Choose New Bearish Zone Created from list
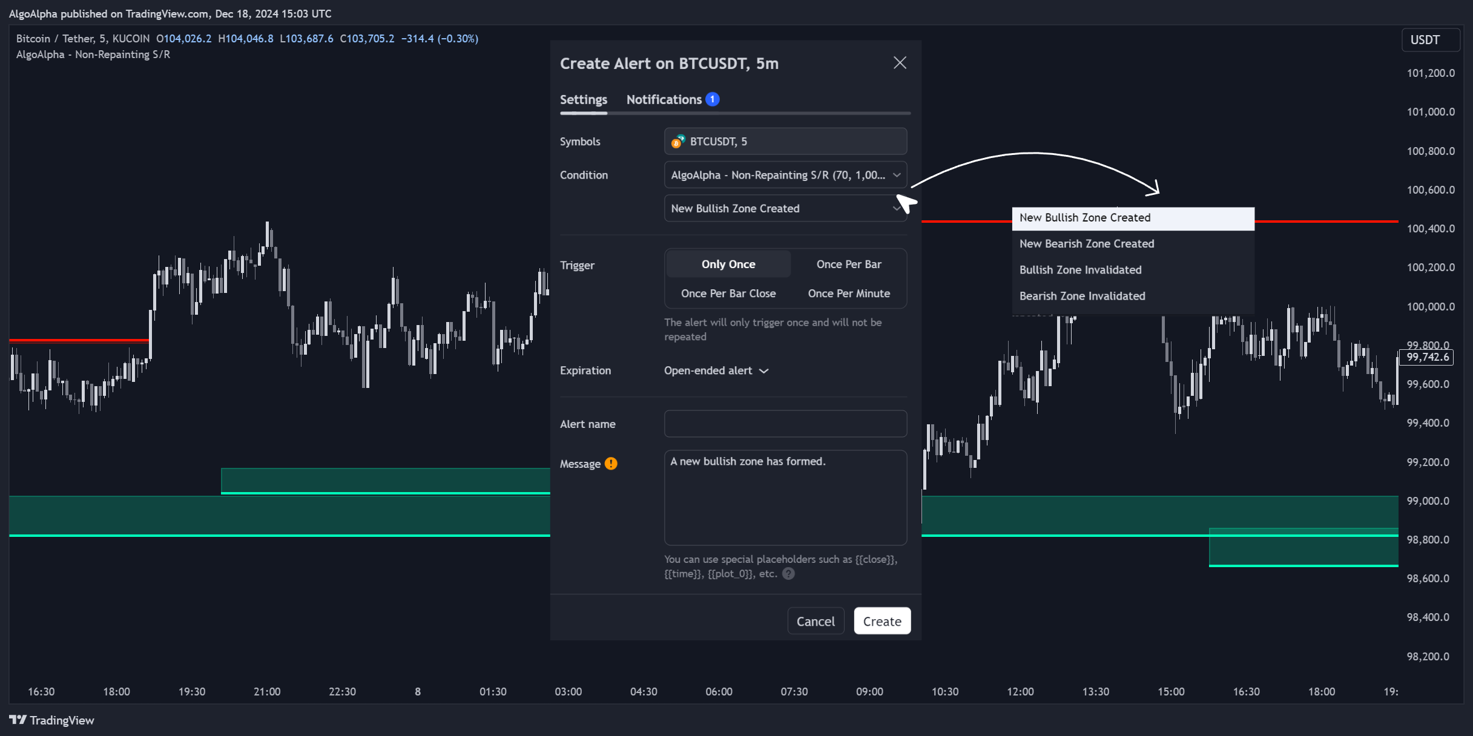This screenshot has height=736, width=1473. [x=1133, y=244]
